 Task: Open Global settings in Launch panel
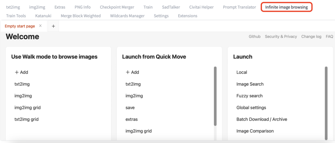[x=251, y=108]
